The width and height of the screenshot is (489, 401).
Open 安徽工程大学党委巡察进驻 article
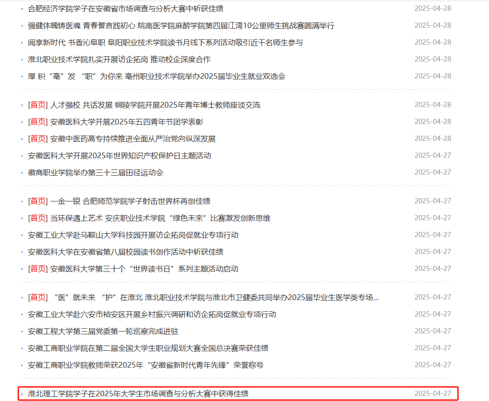[x=103, y=331]
